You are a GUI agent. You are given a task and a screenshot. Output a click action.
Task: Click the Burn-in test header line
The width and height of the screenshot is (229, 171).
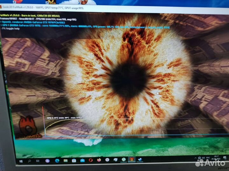(30, 16)
